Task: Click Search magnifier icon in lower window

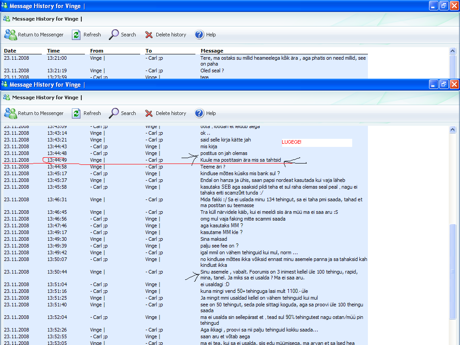Action: point(114,113)
